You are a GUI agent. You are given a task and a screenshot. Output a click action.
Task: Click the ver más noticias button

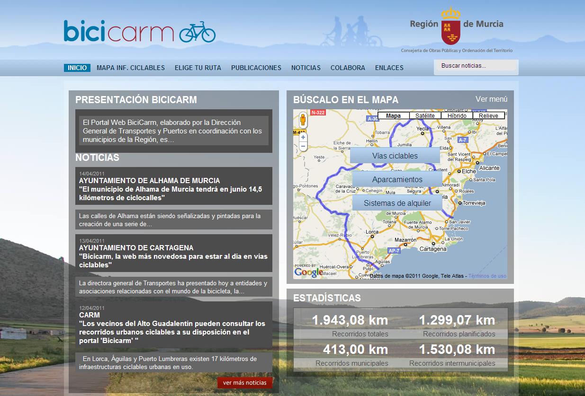pos(245,383)
